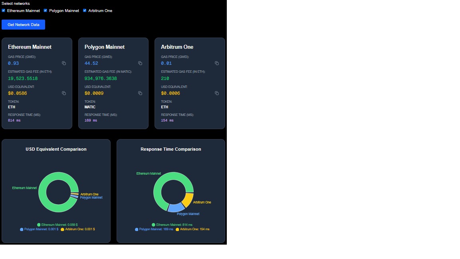460x259 pixels.
Task: Select the Arbitrum One card title
Action: (177, 47)
